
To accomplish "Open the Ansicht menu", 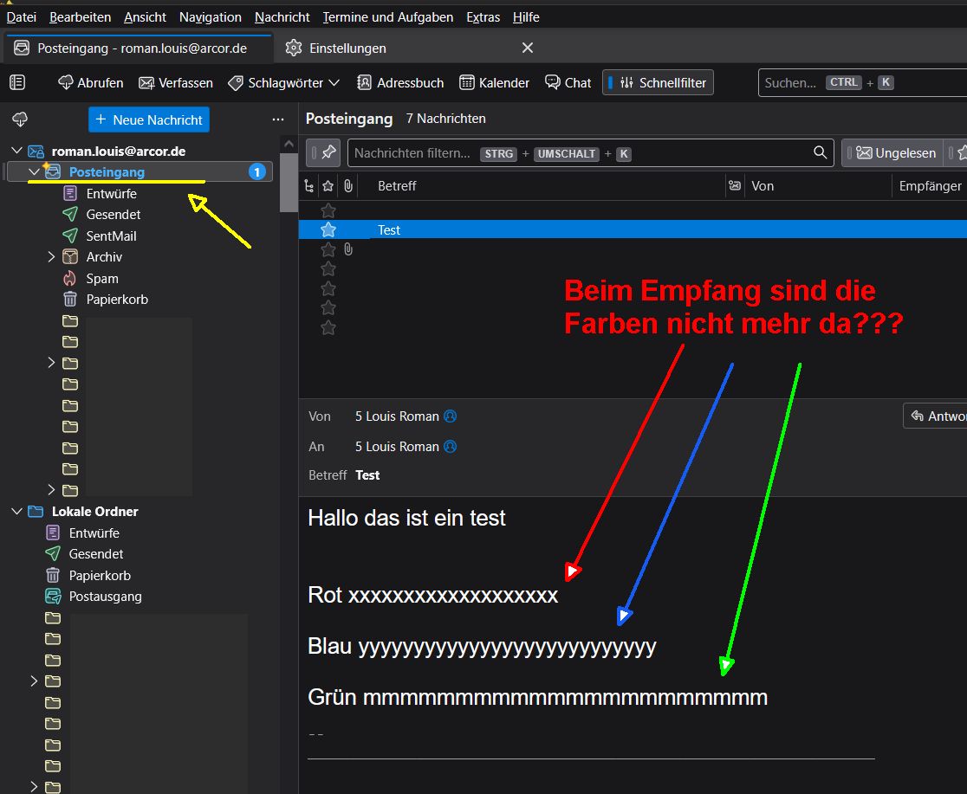I will click(x=145, y=17).
